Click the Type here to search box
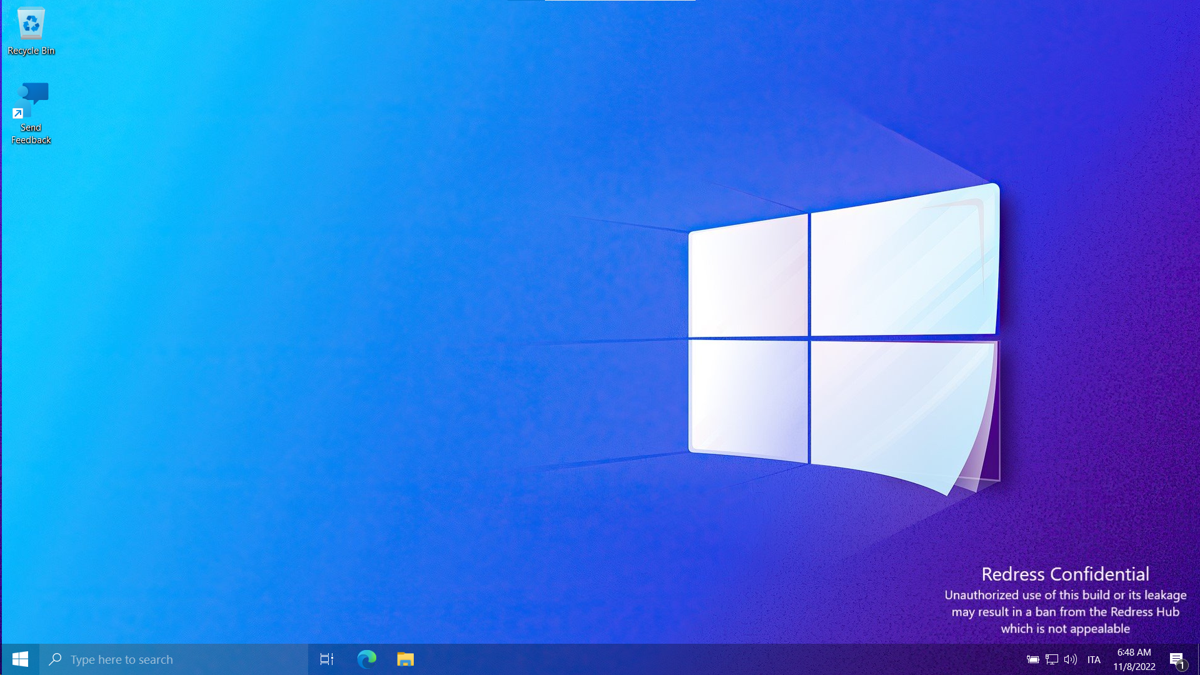Viewport: 1200px width, 675px height. [x=174, y=659]
